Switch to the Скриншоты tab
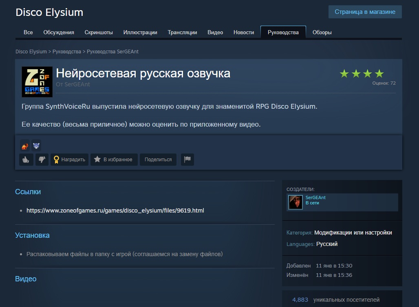Screen dimensions: 419x307 coord(99,32)
